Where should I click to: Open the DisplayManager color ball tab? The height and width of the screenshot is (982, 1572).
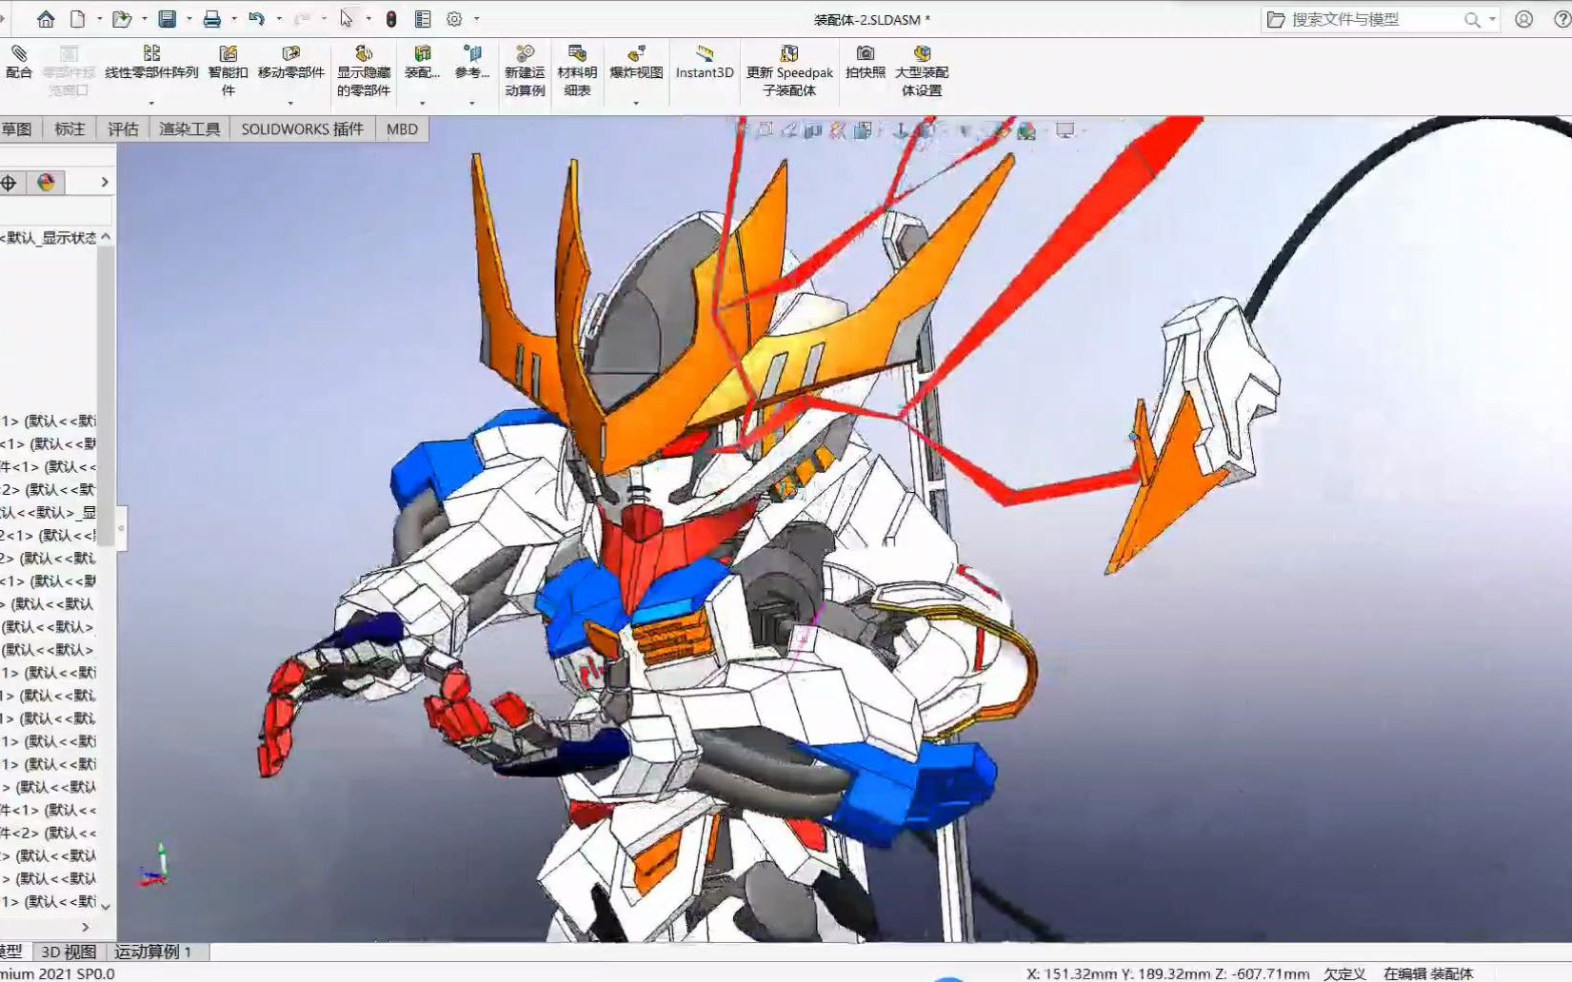point(46,183)
